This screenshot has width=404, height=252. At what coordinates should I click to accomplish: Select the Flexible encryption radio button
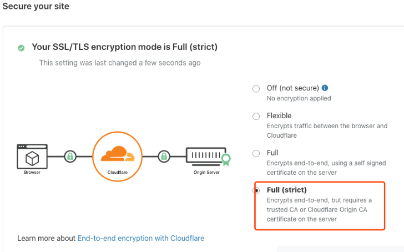click(256, 116)
